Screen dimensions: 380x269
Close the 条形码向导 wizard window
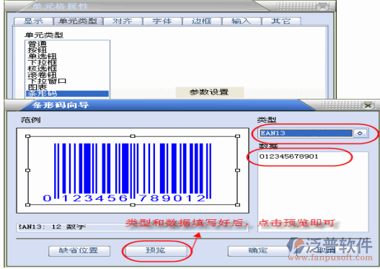click(x=368, y=105)
